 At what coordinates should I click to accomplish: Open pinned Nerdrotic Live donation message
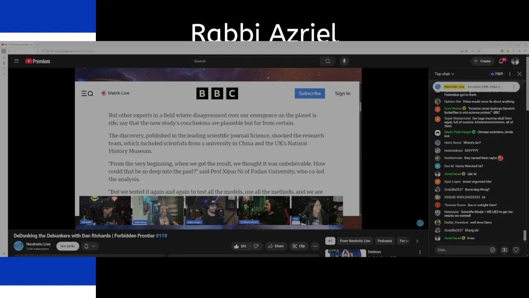tap(476, 87)
